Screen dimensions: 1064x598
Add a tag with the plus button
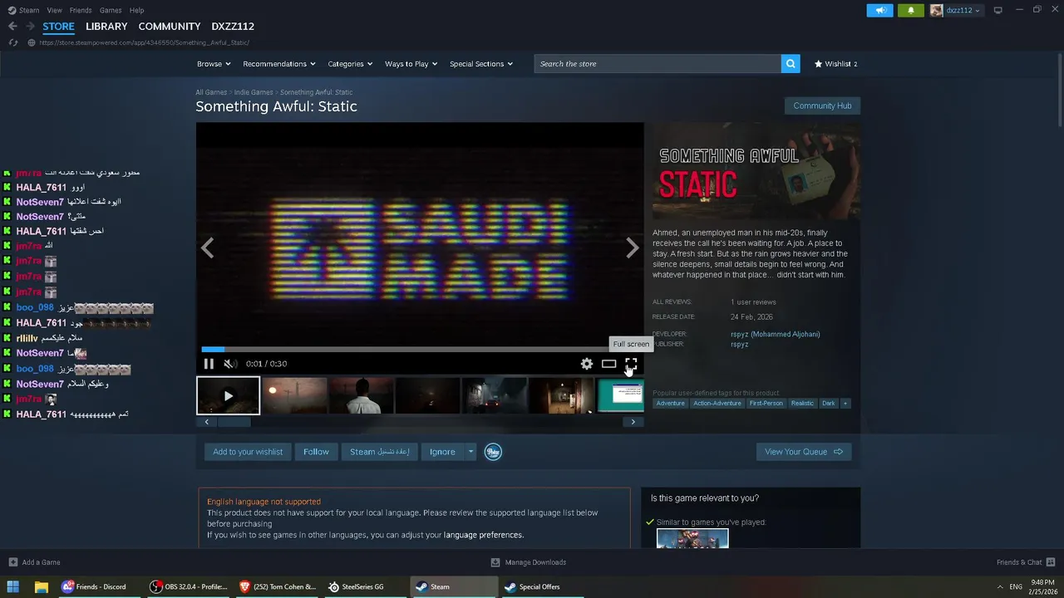pos(845,404)
